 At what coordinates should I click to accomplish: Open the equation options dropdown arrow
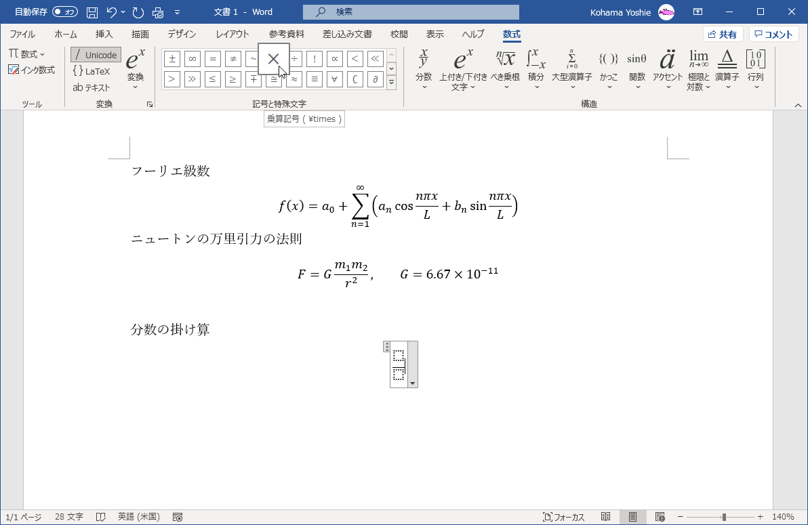pos(412,383)
